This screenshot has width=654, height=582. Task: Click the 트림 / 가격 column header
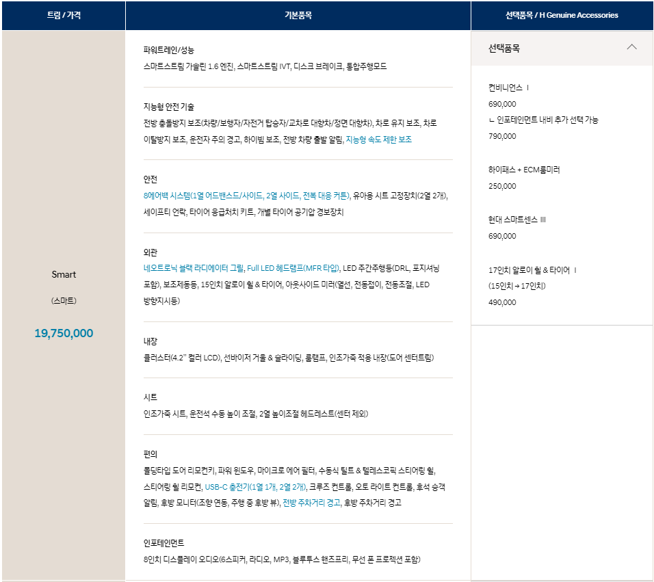(x=63, y=14)
